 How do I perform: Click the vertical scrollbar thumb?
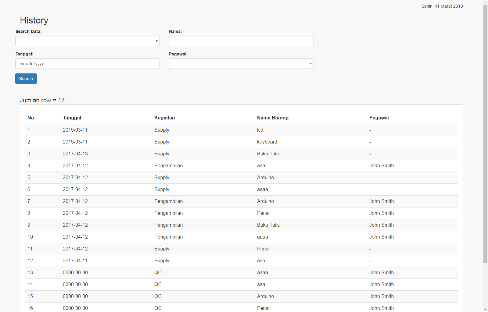point(485,134)
